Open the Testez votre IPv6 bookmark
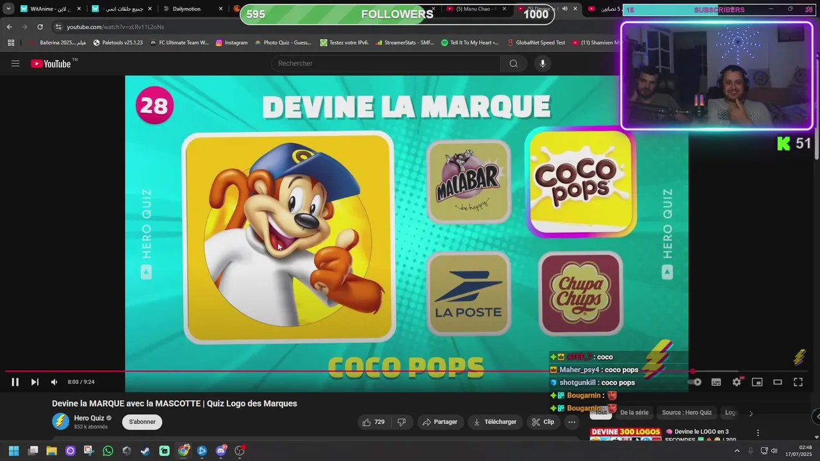Image resolution: width=820 pixels, height=461 pixels. (x=344, y=43)
